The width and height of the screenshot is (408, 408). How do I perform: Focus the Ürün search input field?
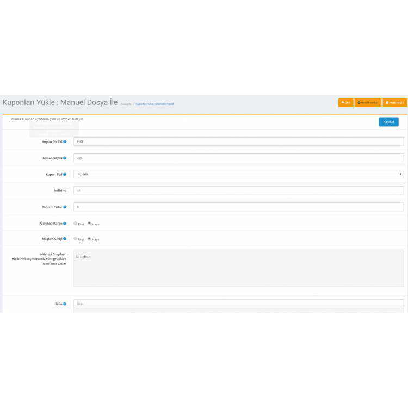(238, 304)
